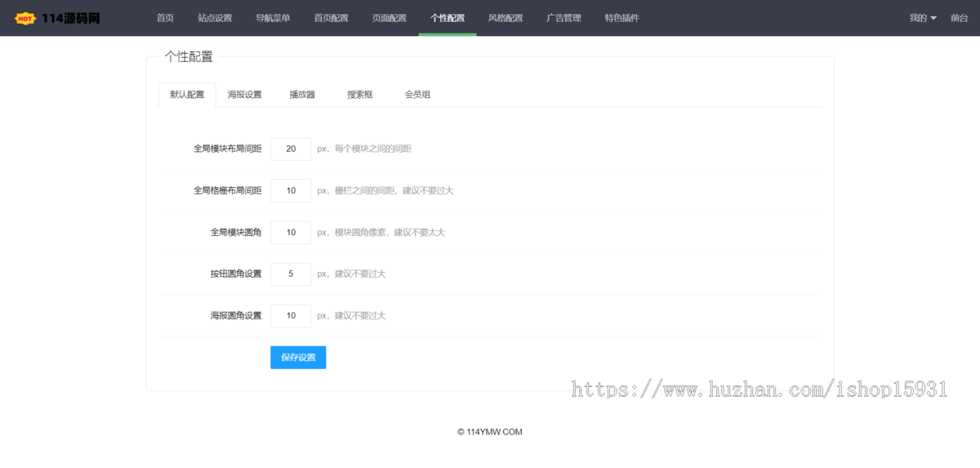Click the 114源码网 HOT logo
The image size is (980, 468).
coord(57,18)
